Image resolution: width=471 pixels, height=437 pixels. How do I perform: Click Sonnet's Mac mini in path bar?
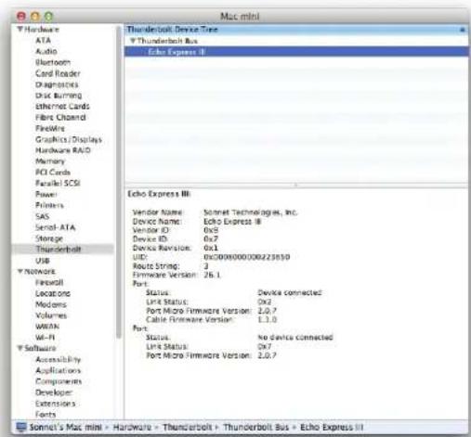coord(65,428)
